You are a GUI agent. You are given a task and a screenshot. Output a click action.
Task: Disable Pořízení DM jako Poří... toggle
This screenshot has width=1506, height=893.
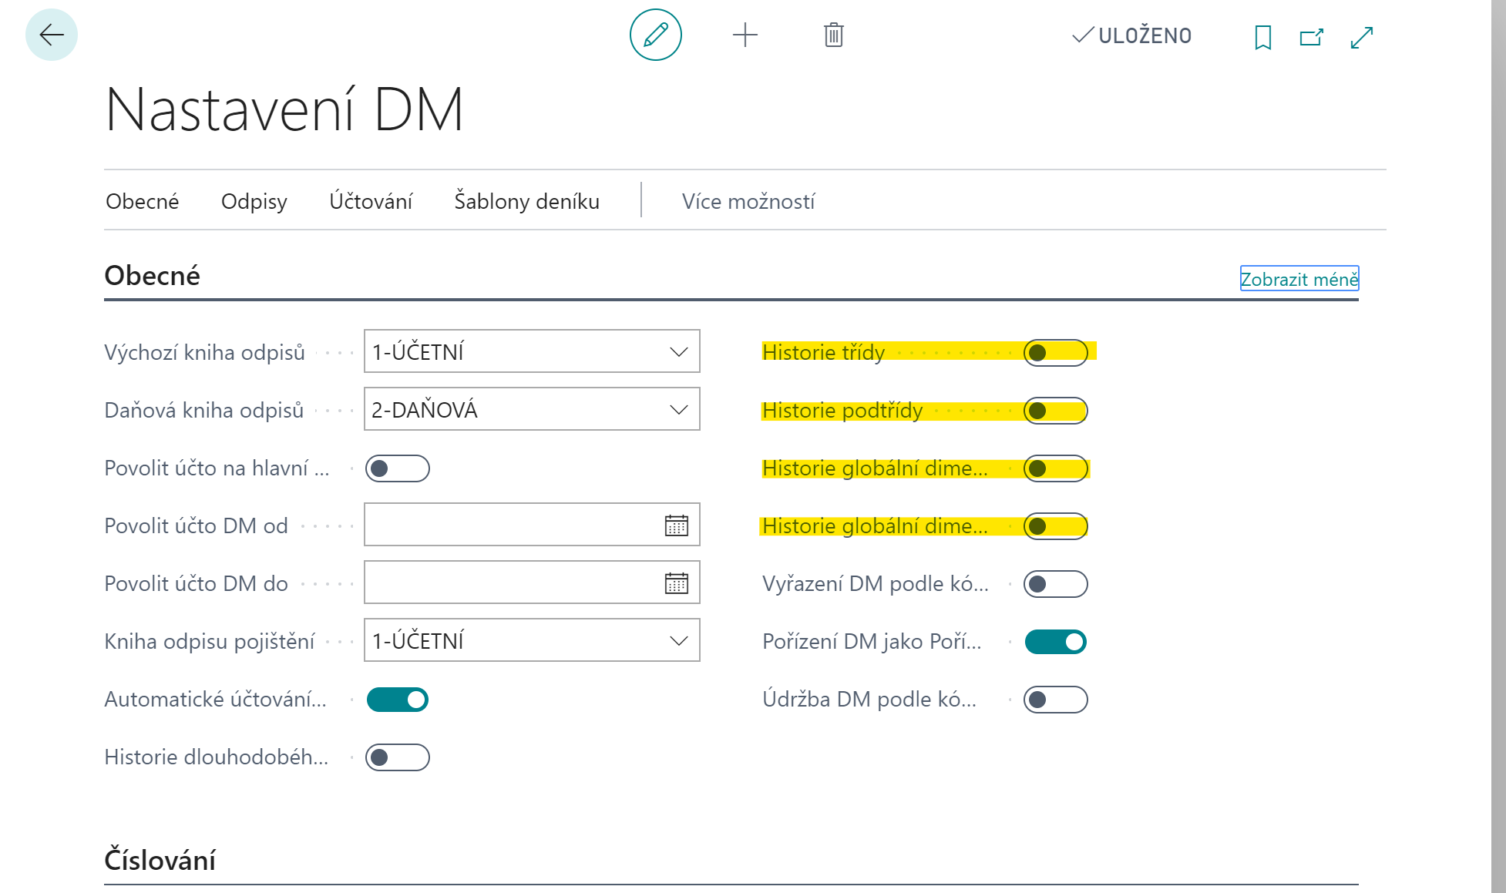pyautogui.click(x=1055, y=642)
